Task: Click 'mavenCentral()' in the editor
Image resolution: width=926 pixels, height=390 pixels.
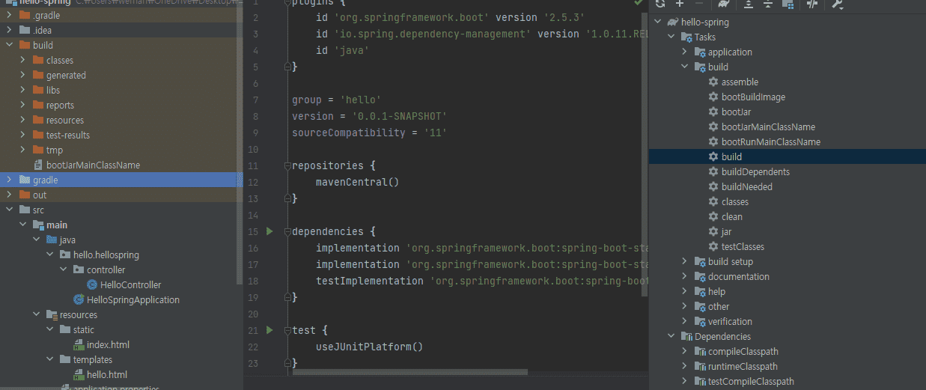Action: [x=357, y=182]
